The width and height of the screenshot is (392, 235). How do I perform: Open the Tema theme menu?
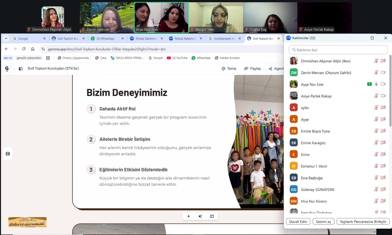pos(229,69)
